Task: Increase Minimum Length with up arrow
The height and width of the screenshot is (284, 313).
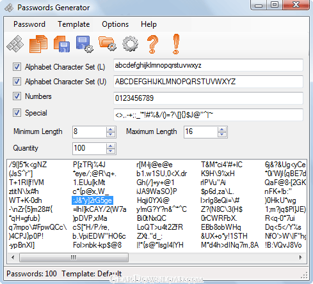Action: [x=111, y=130]
